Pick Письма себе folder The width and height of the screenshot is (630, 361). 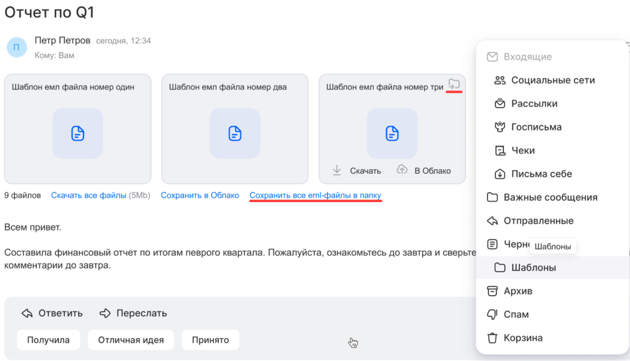pyautogui.click(x=541, y=174)
